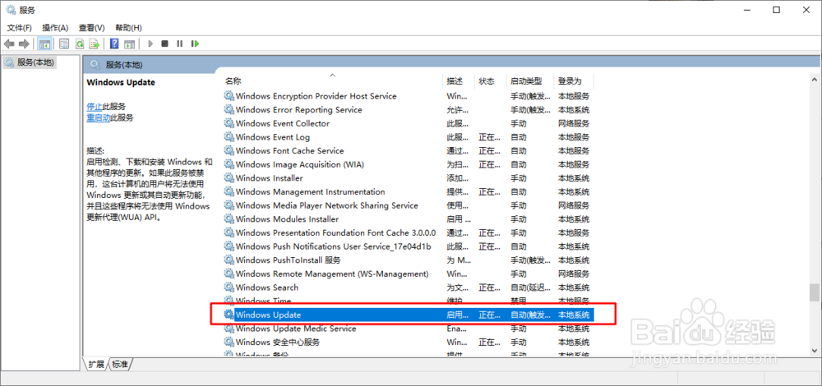The width and height of the screenshot is (822, 386).
Task: Switch to the 标准 tab
Action: [x=120, y=364]
